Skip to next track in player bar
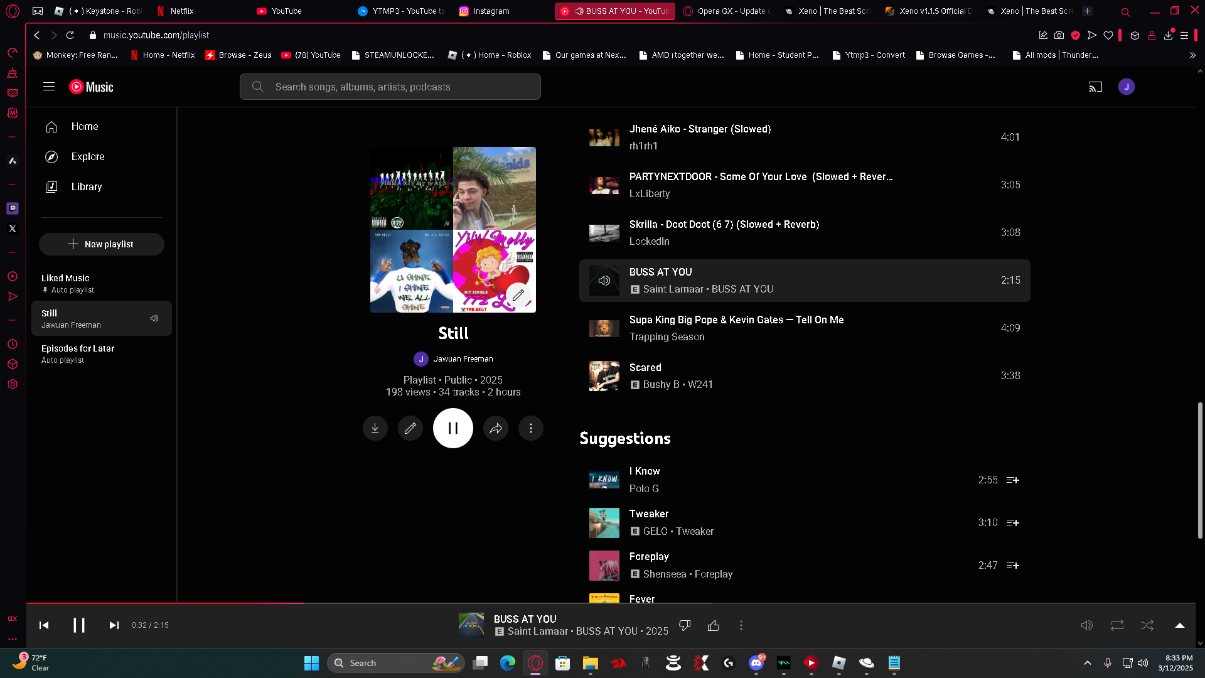Image resolution: width=1205 pixels, height=678 pixels. 114,625
